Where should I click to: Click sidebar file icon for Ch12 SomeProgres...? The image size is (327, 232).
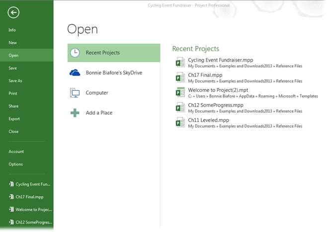click(11, 222)
